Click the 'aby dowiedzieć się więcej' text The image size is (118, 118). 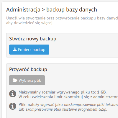30,23
